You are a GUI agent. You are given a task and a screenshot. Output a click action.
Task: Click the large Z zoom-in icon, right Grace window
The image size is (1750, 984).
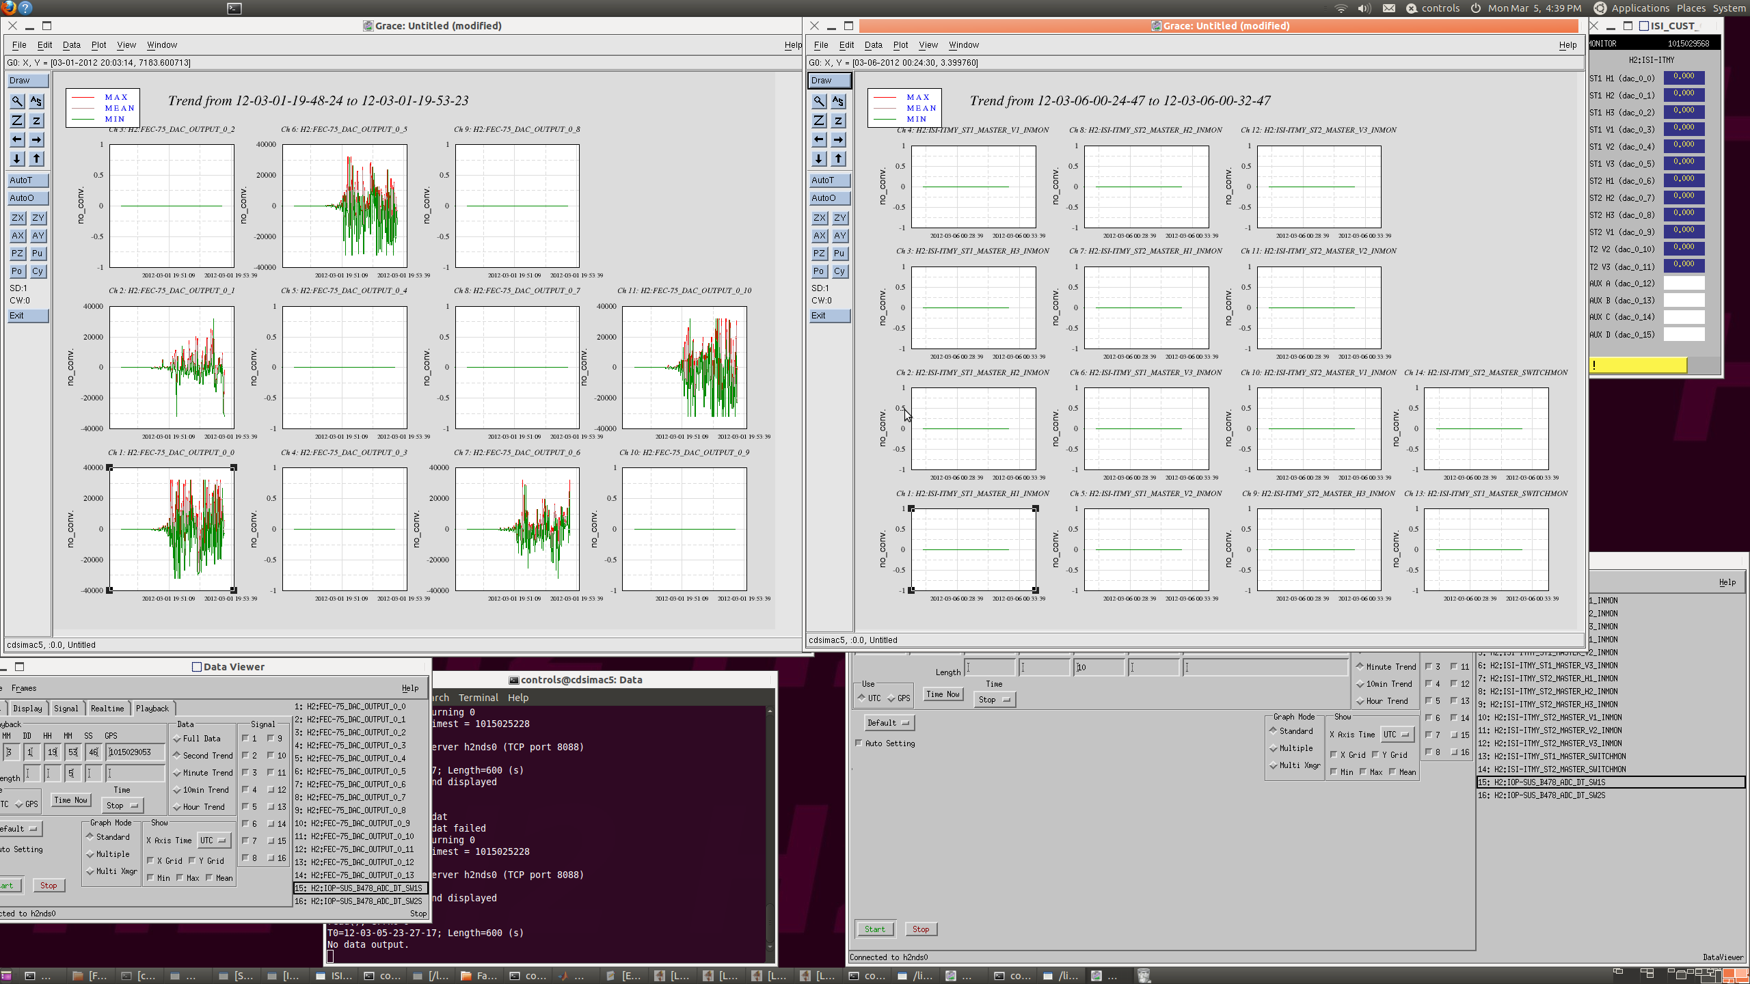pos(819,120)
